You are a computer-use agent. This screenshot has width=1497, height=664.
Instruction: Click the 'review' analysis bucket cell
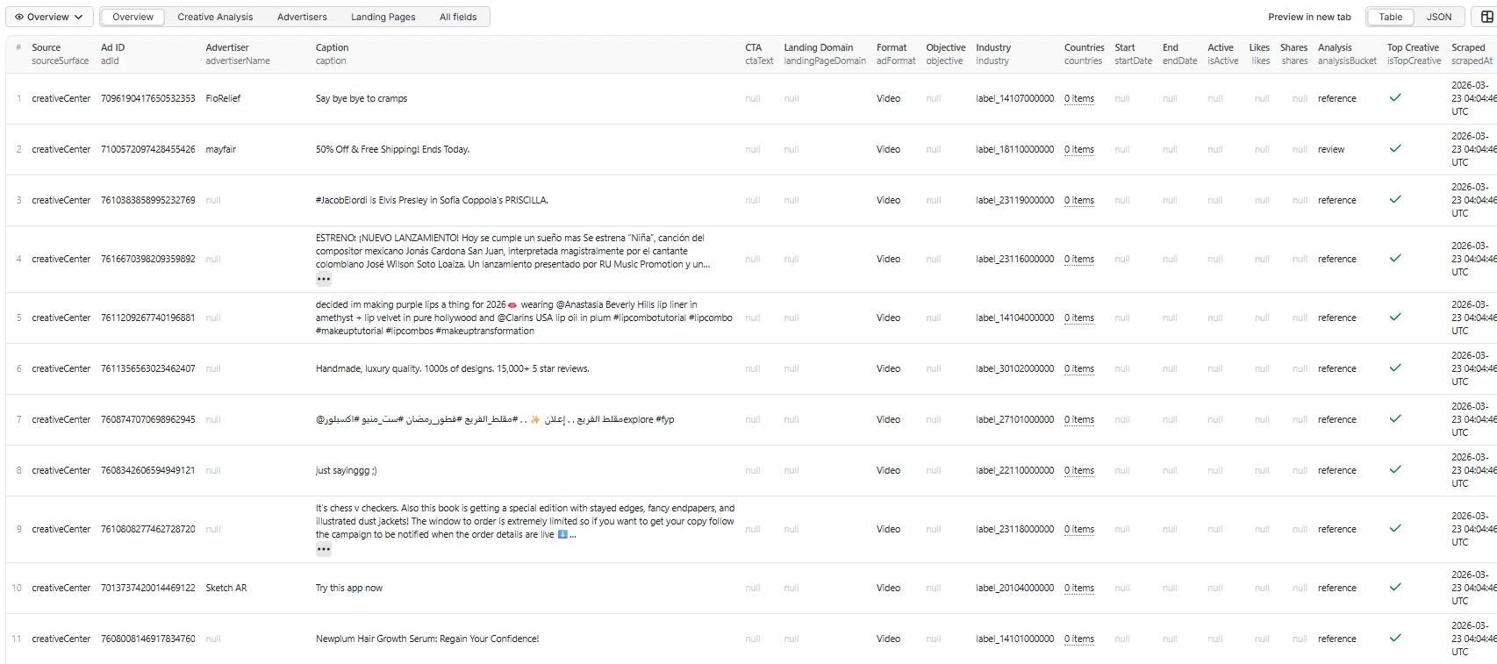click(1331, 149)
